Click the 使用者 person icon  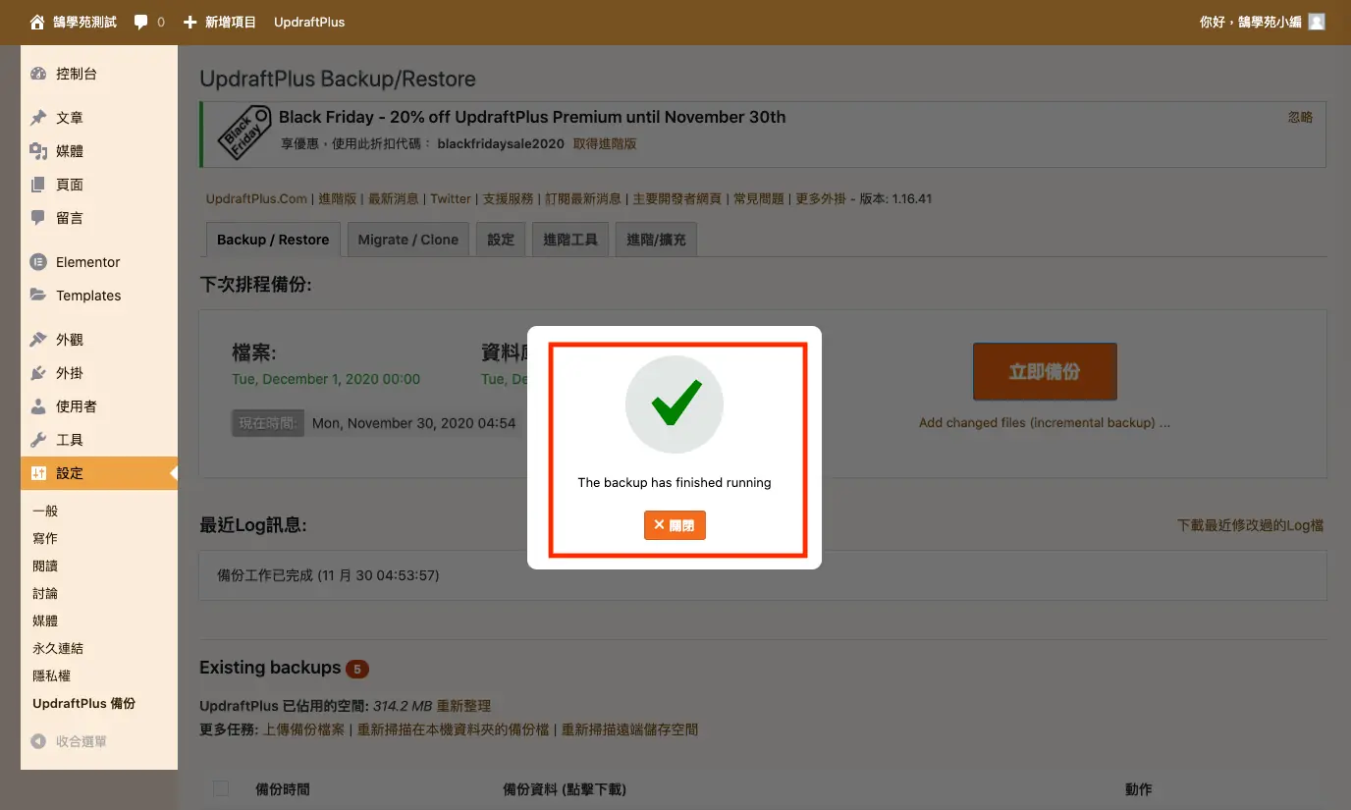(38, 406)
